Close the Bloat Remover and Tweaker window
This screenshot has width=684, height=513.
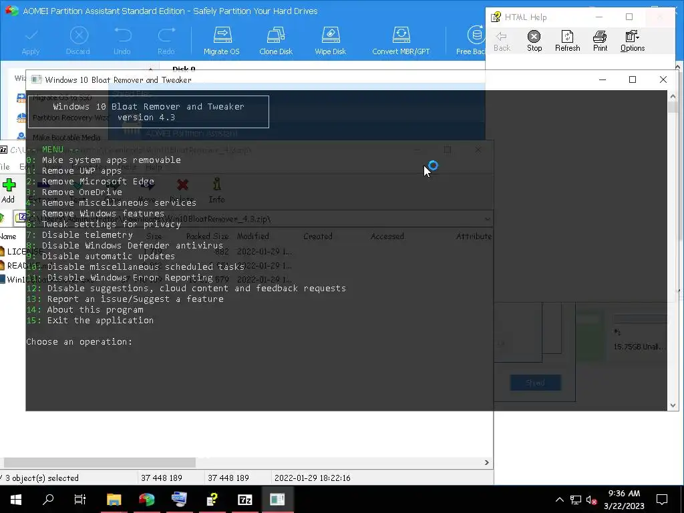[663, 79]
